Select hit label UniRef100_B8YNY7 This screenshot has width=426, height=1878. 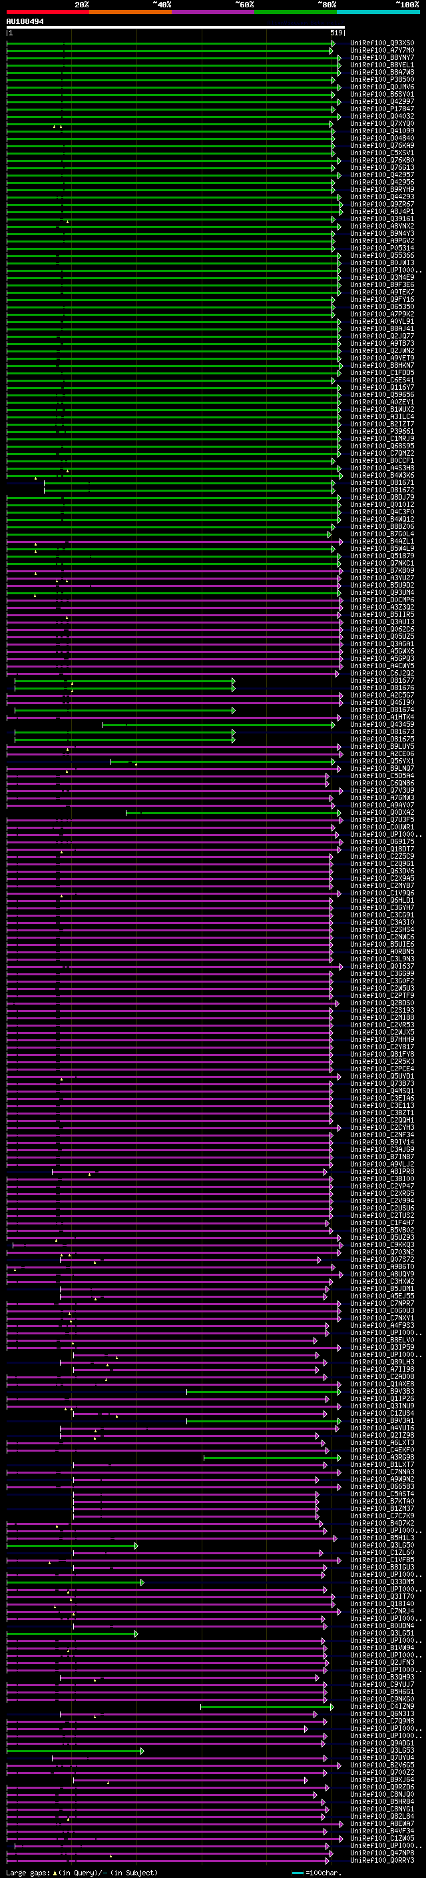click(382, 57)
